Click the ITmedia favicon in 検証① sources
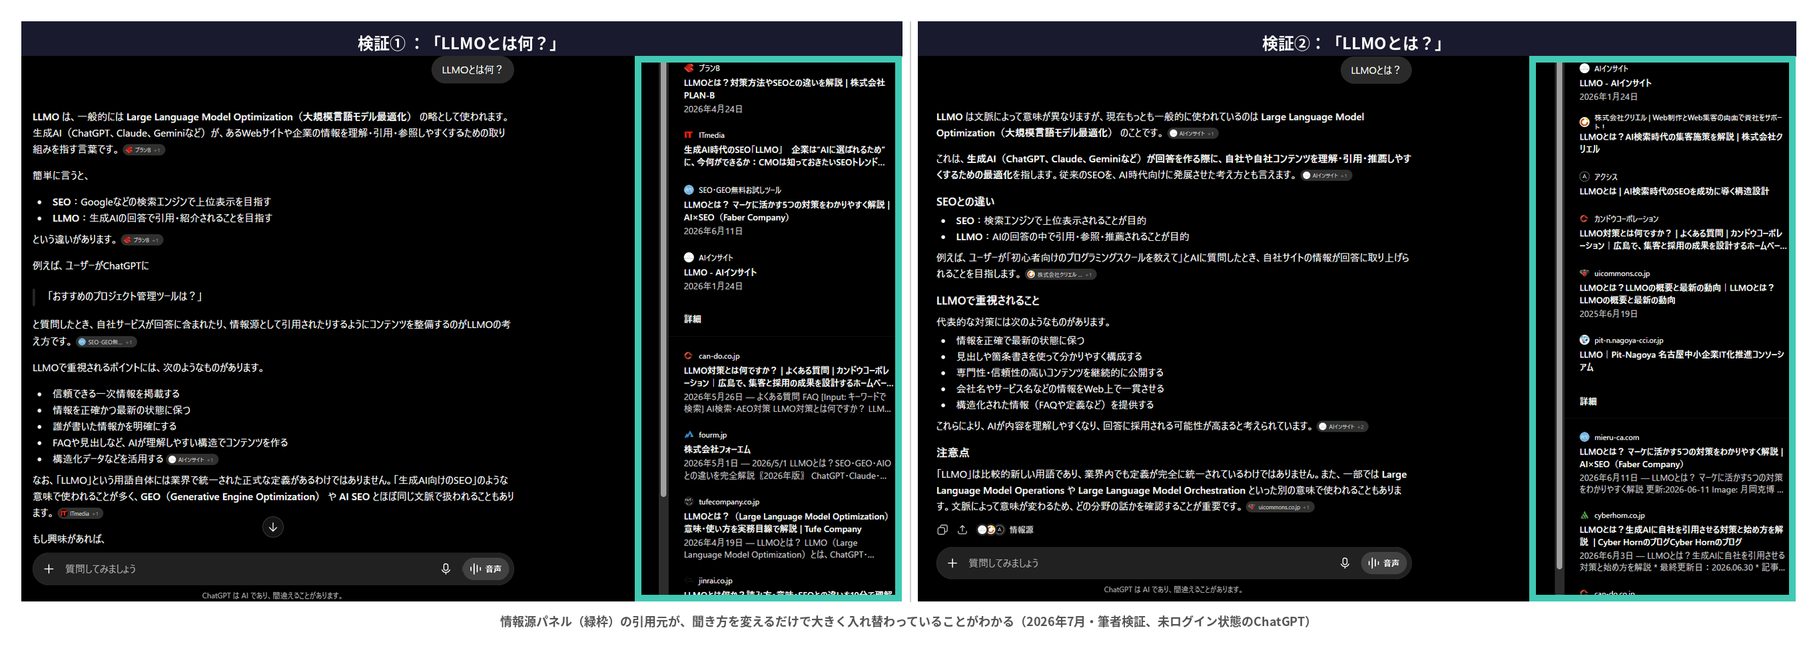 pyautogui.click(x=689, y=135)
